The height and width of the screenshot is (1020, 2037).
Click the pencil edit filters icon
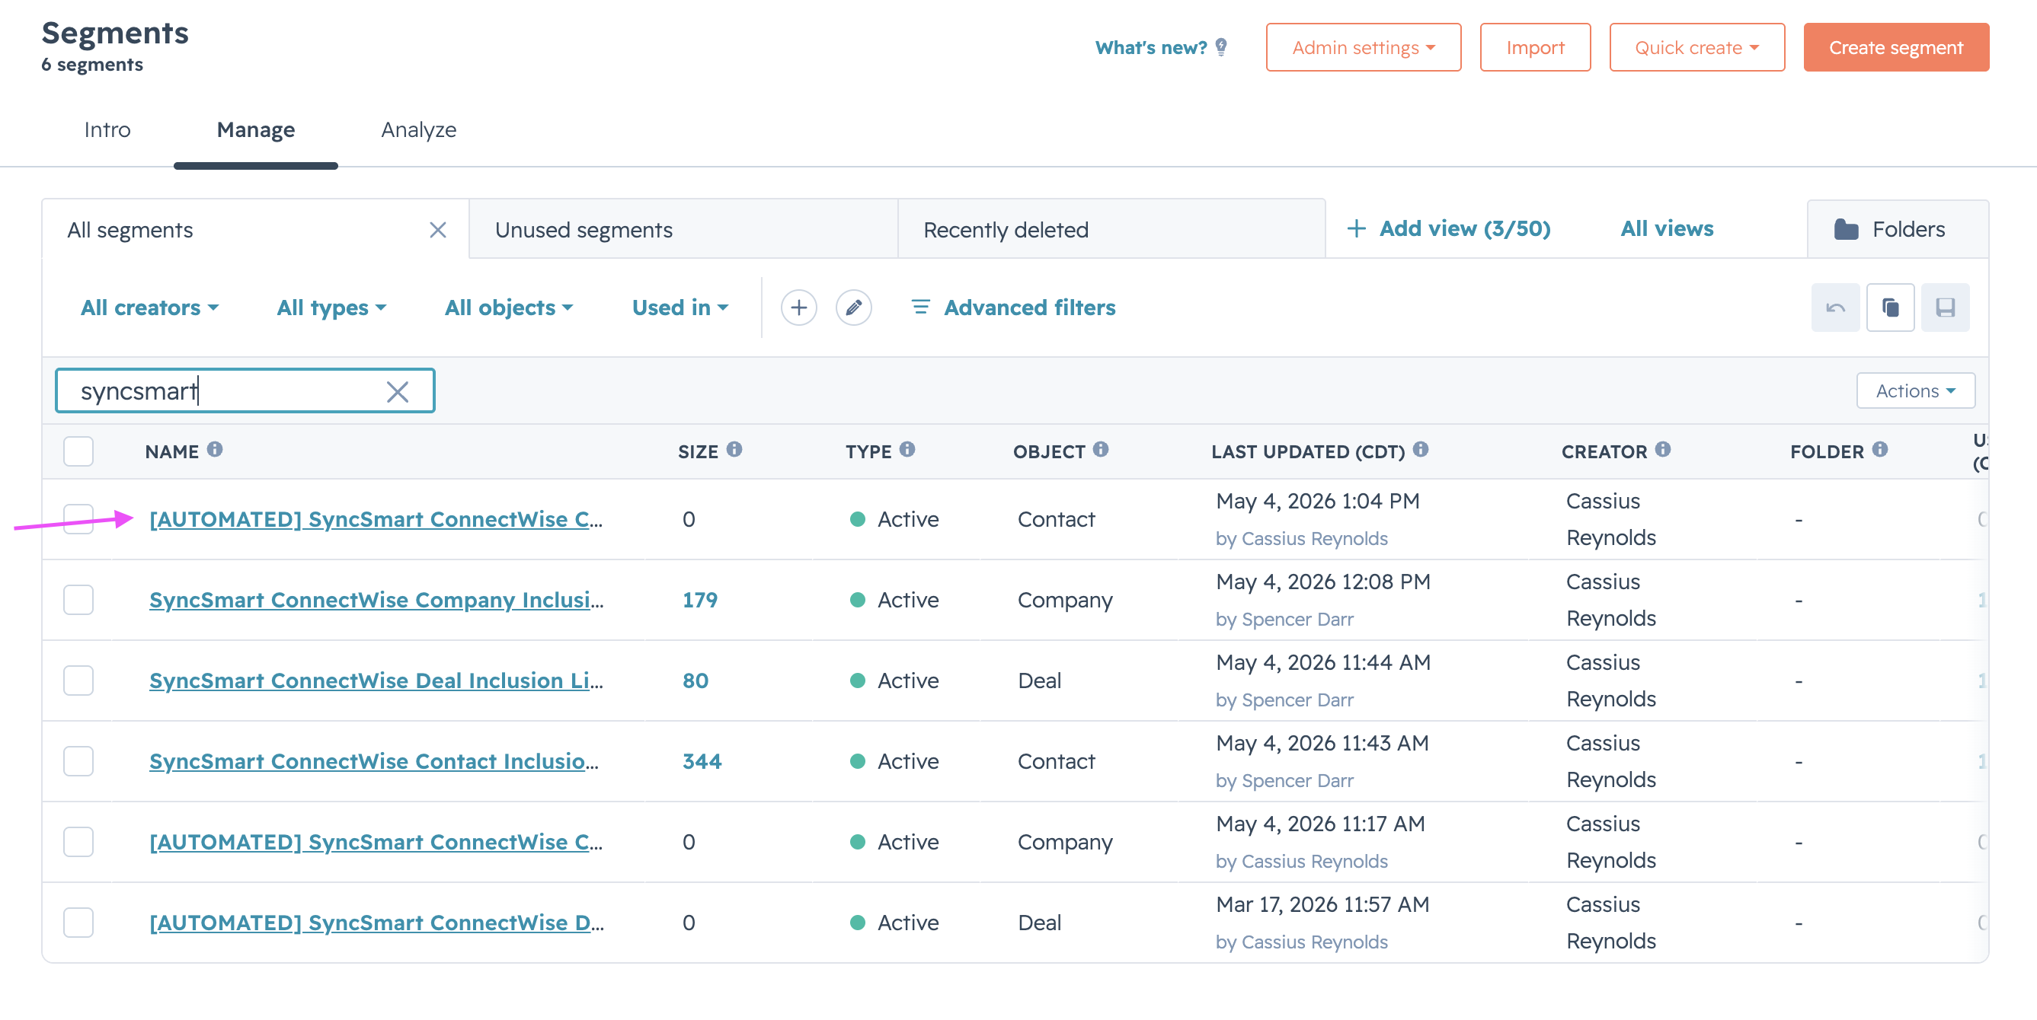coord(853,308)
